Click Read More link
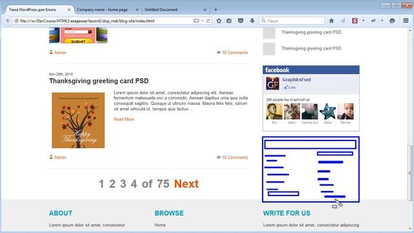 click(x=124, y=119)
